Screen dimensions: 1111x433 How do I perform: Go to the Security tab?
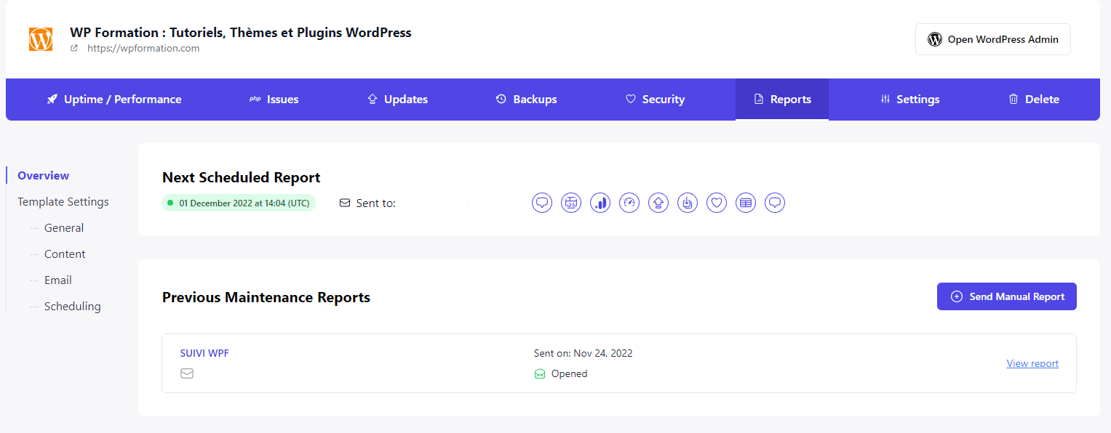pyautogui.click(x=655, y=100)
